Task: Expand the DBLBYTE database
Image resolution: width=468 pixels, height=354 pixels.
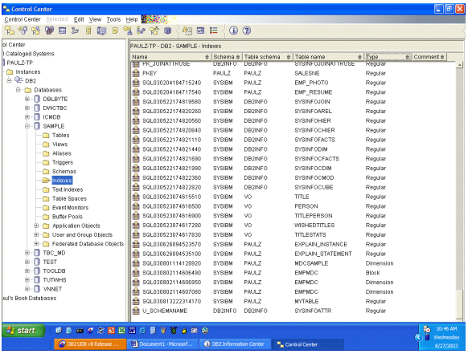Action: click(x=27, y=99)
